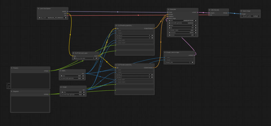Increase KSampler seed with right arrow
The width and height of the screenshot is (271, 126).
click(x=196, y=20)
